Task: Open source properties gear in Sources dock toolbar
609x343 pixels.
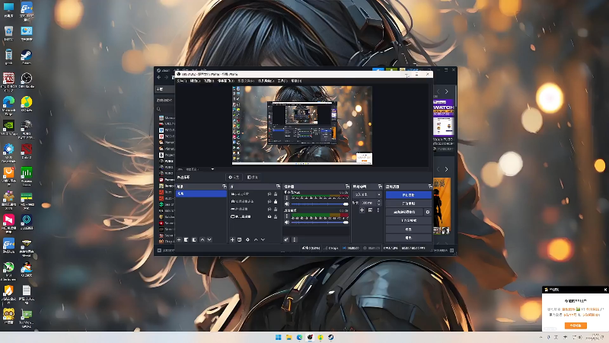Action: [247, 239]
